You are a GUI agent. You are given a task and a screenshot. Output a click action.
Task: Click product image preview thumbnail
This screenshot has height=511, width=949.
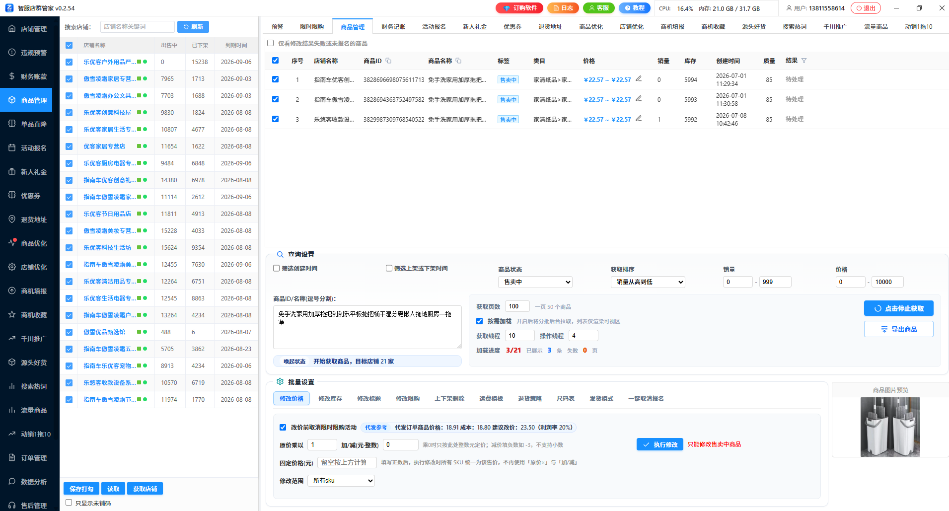tap(890, 427)
